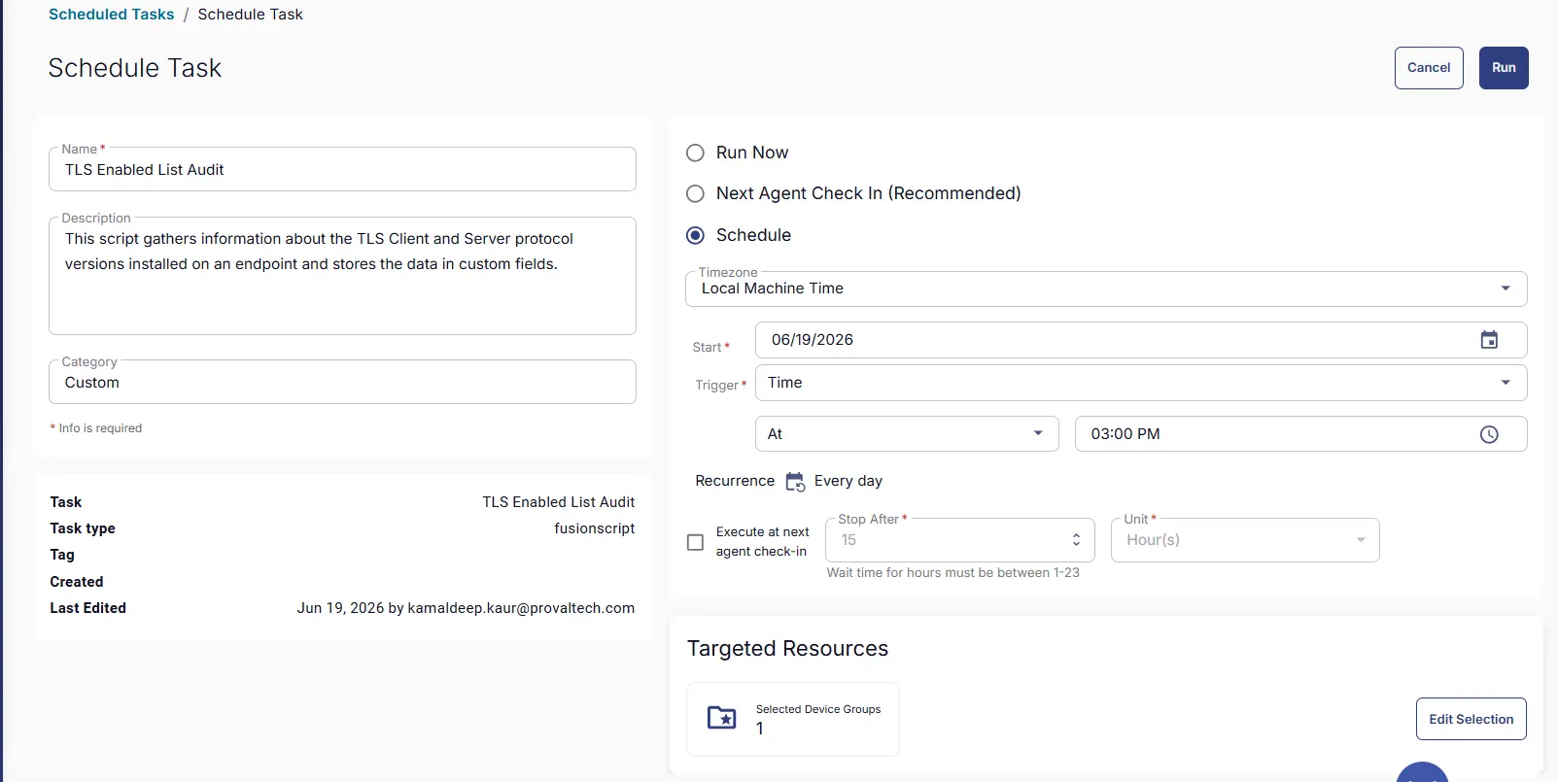Click the Start date field 06/19/2026
1558x782 pixels.
point(1141,340)
